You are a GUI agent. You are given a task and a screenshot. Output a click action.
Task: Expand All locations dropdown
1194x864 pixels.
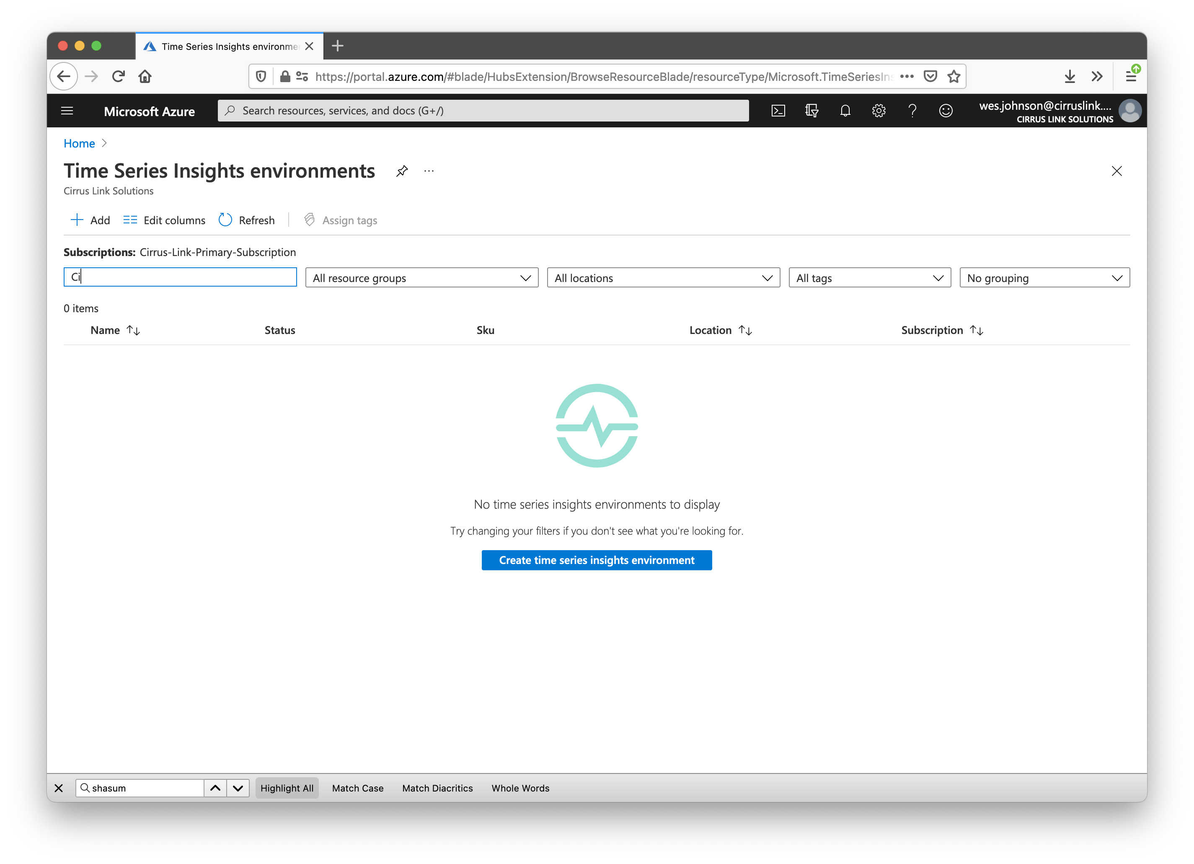tap(663, 277)
